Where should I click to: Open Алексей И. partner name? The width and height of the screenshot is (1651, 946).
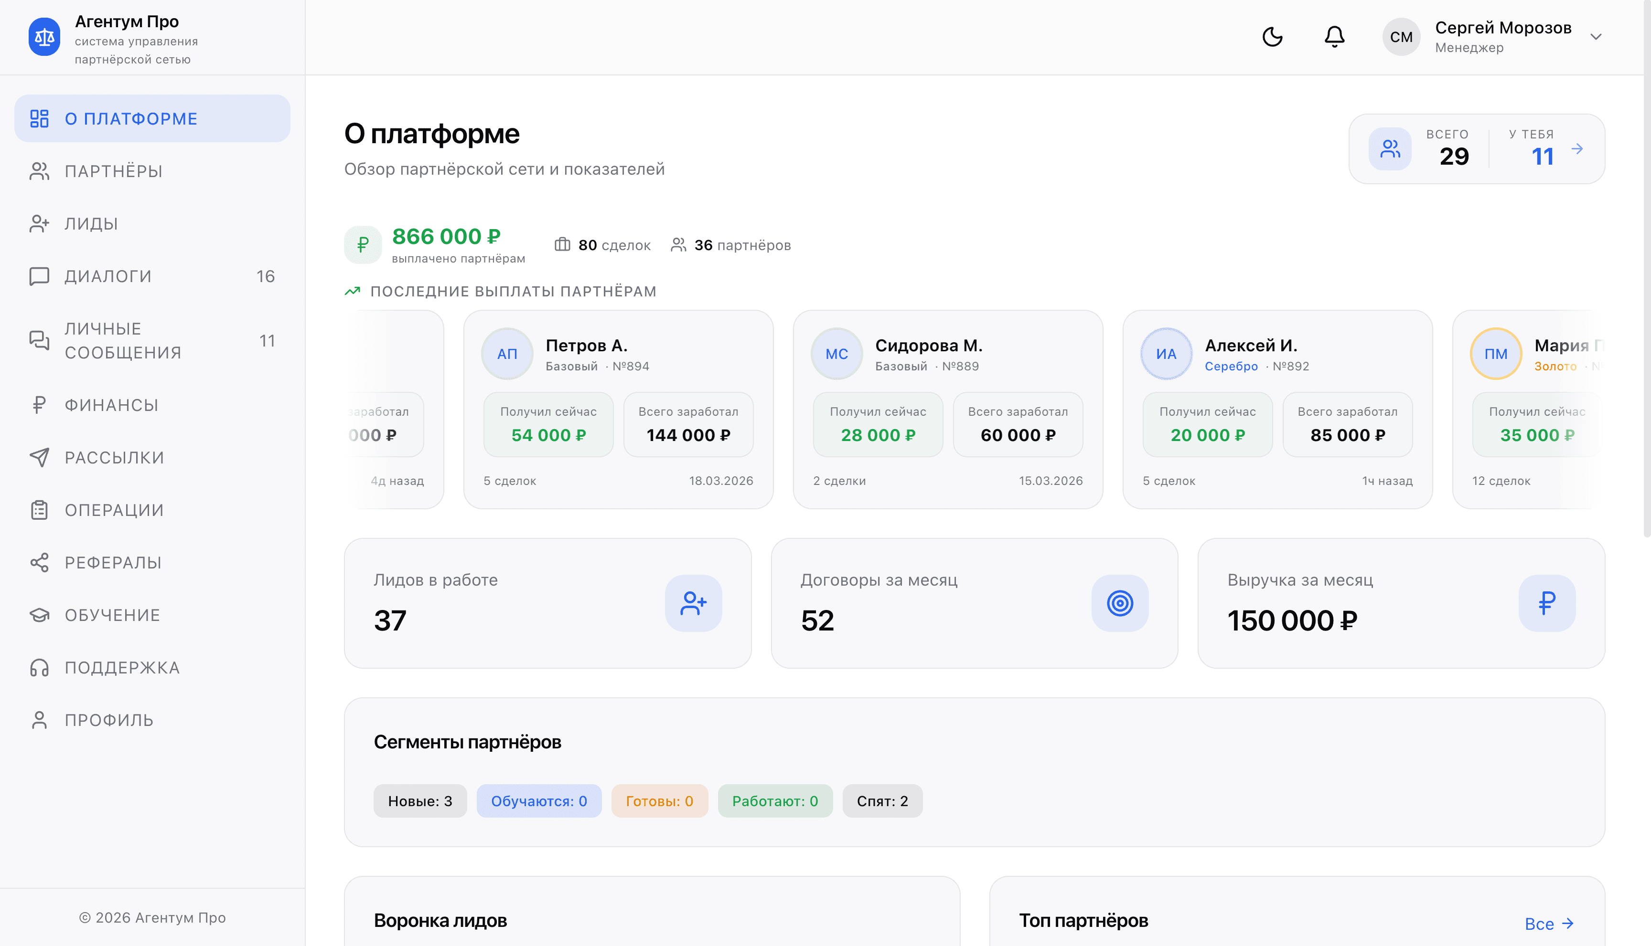click(1251, 345)
